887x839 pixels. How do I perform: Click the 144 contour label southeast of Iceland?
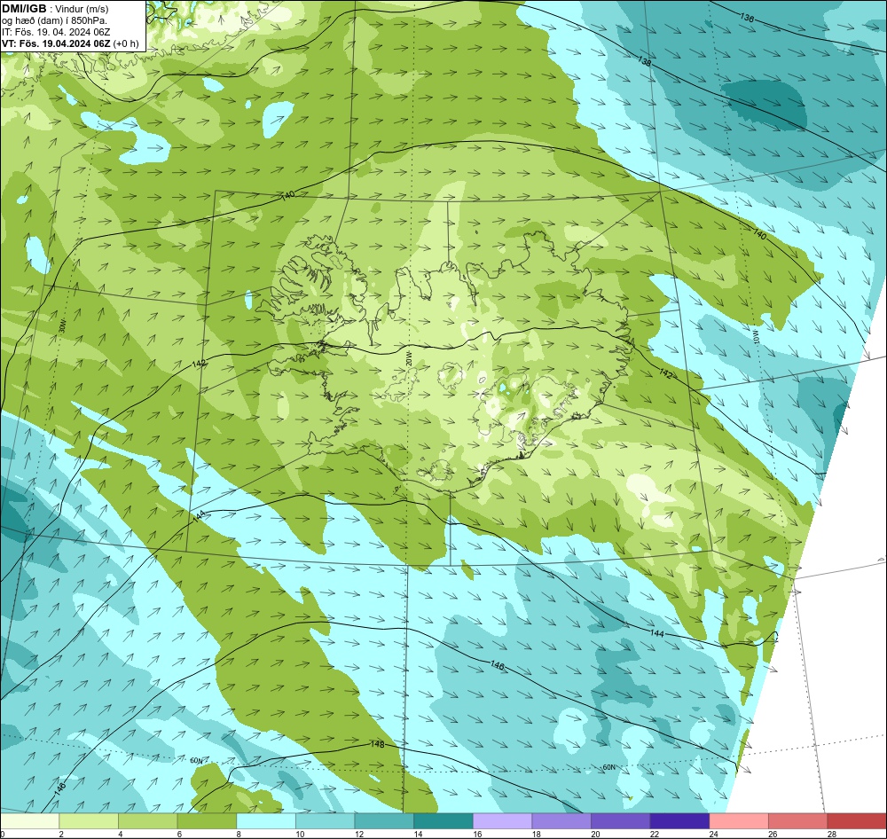pyautogui.click(x=656, y=633)
